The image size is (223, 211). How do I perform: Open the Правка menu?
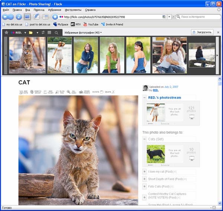click(x=17, y=10)
